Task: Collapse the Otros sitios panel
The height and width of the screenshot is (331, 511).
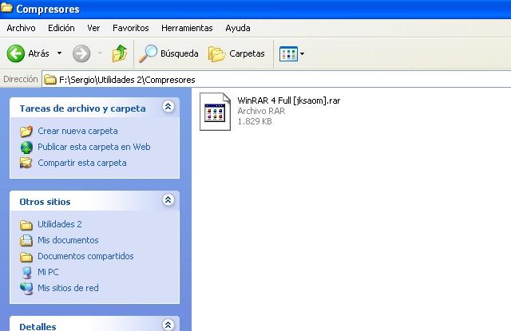Action: coord(168,199)
